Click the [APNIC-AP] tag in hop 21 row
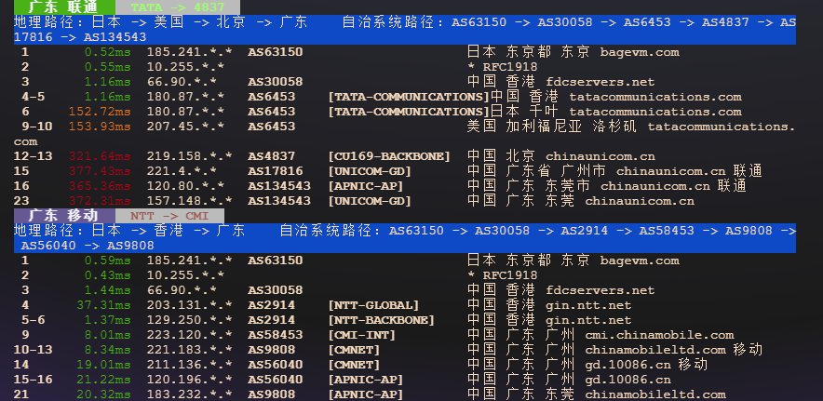This screenshot has height=401, width=823. pos(366,394)
